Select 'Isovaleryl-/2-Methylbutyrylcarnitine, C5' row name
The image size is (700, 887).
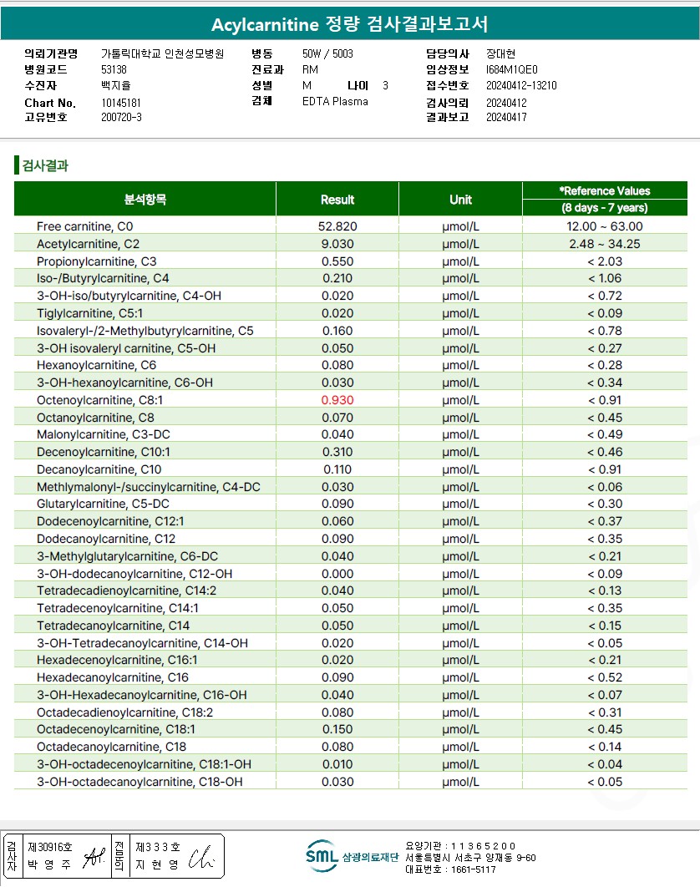point(145,331)
